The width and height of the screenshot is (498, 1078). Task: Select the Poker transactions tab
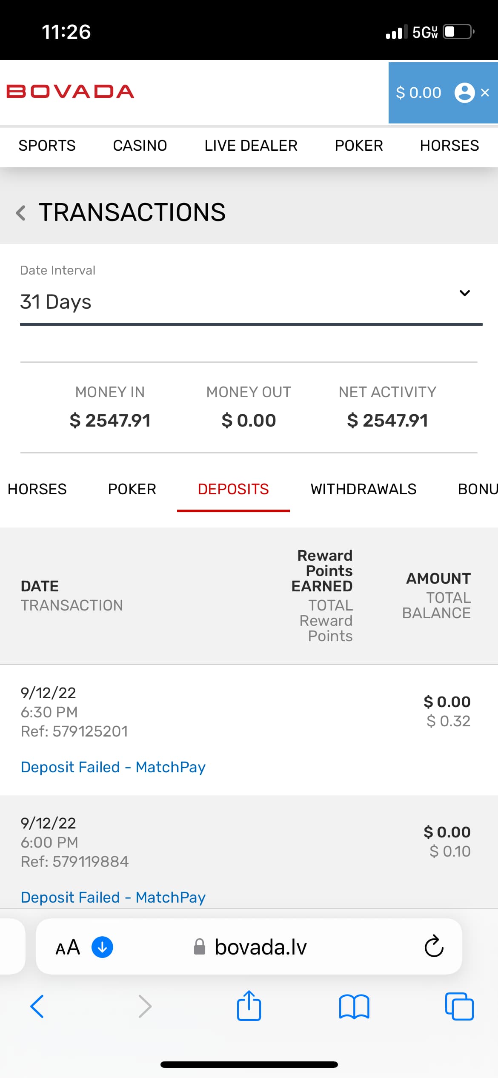click(x=132, y=489)
